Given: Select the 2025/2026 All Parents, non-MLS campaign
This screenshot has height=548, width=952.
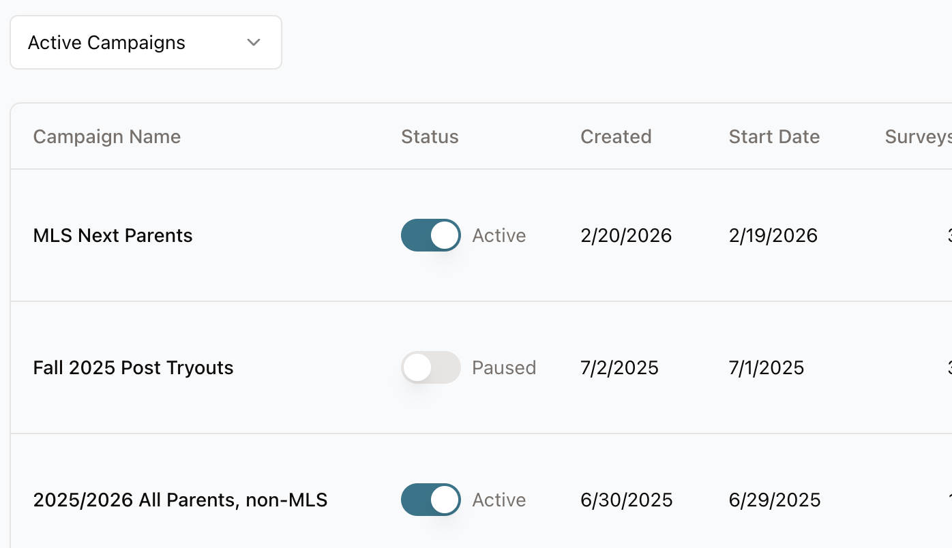Looking at the screenshot, I should (180, 500).
